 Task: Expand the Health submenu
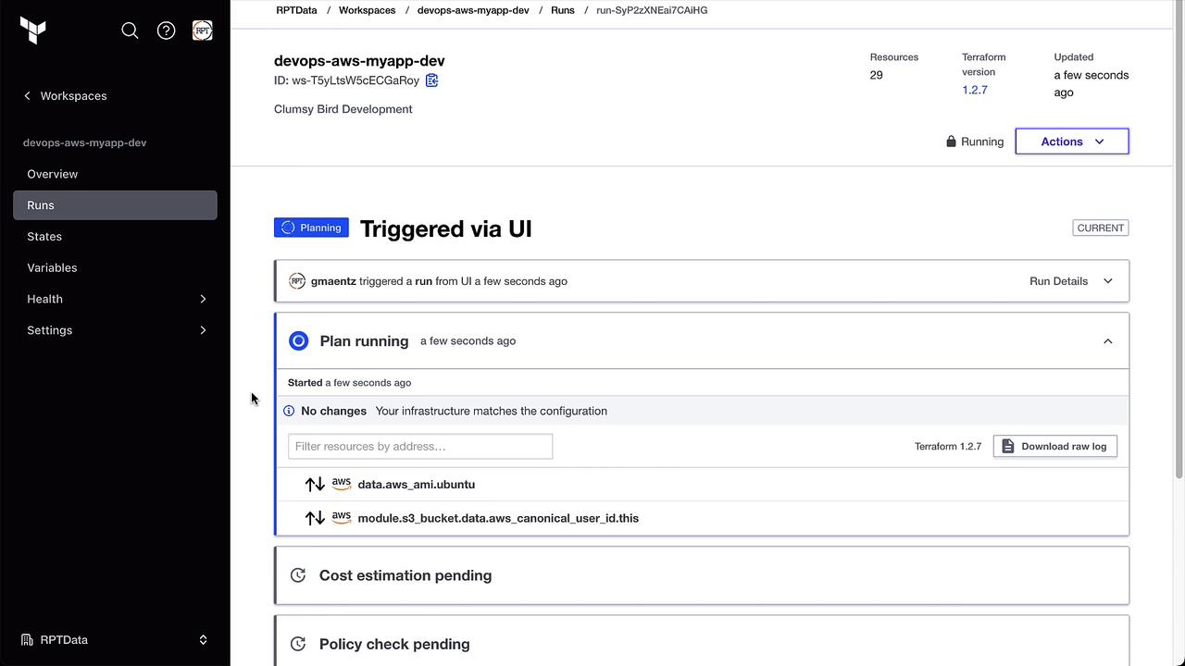[203, 299]
